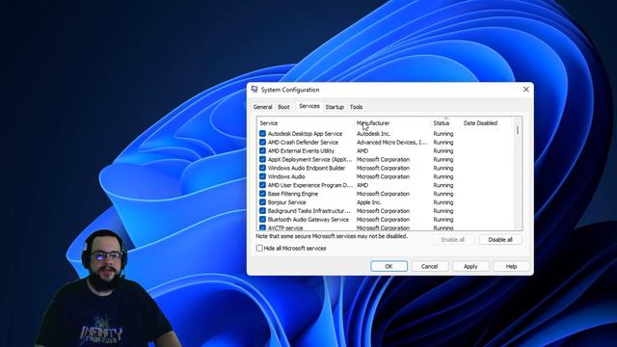Click the services list vertical scrollbar thumb
Image resolution: width=617 pixels, height=347 pixels.
click(x=518, y=130)
